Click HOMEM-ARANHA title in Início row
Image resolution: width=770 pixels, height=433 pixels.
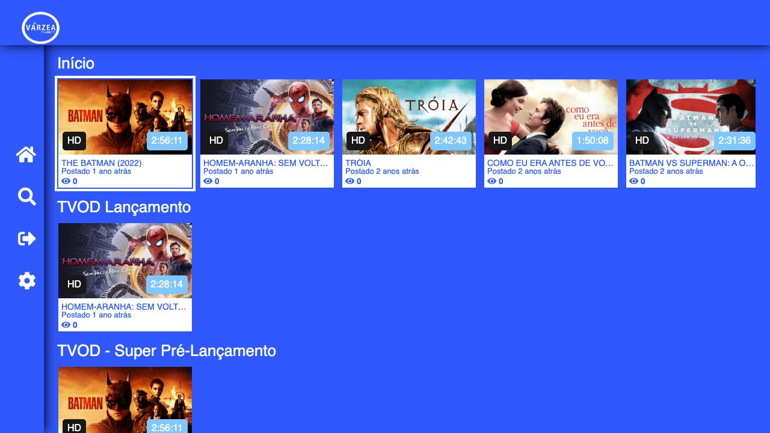[x=266, y=163]
